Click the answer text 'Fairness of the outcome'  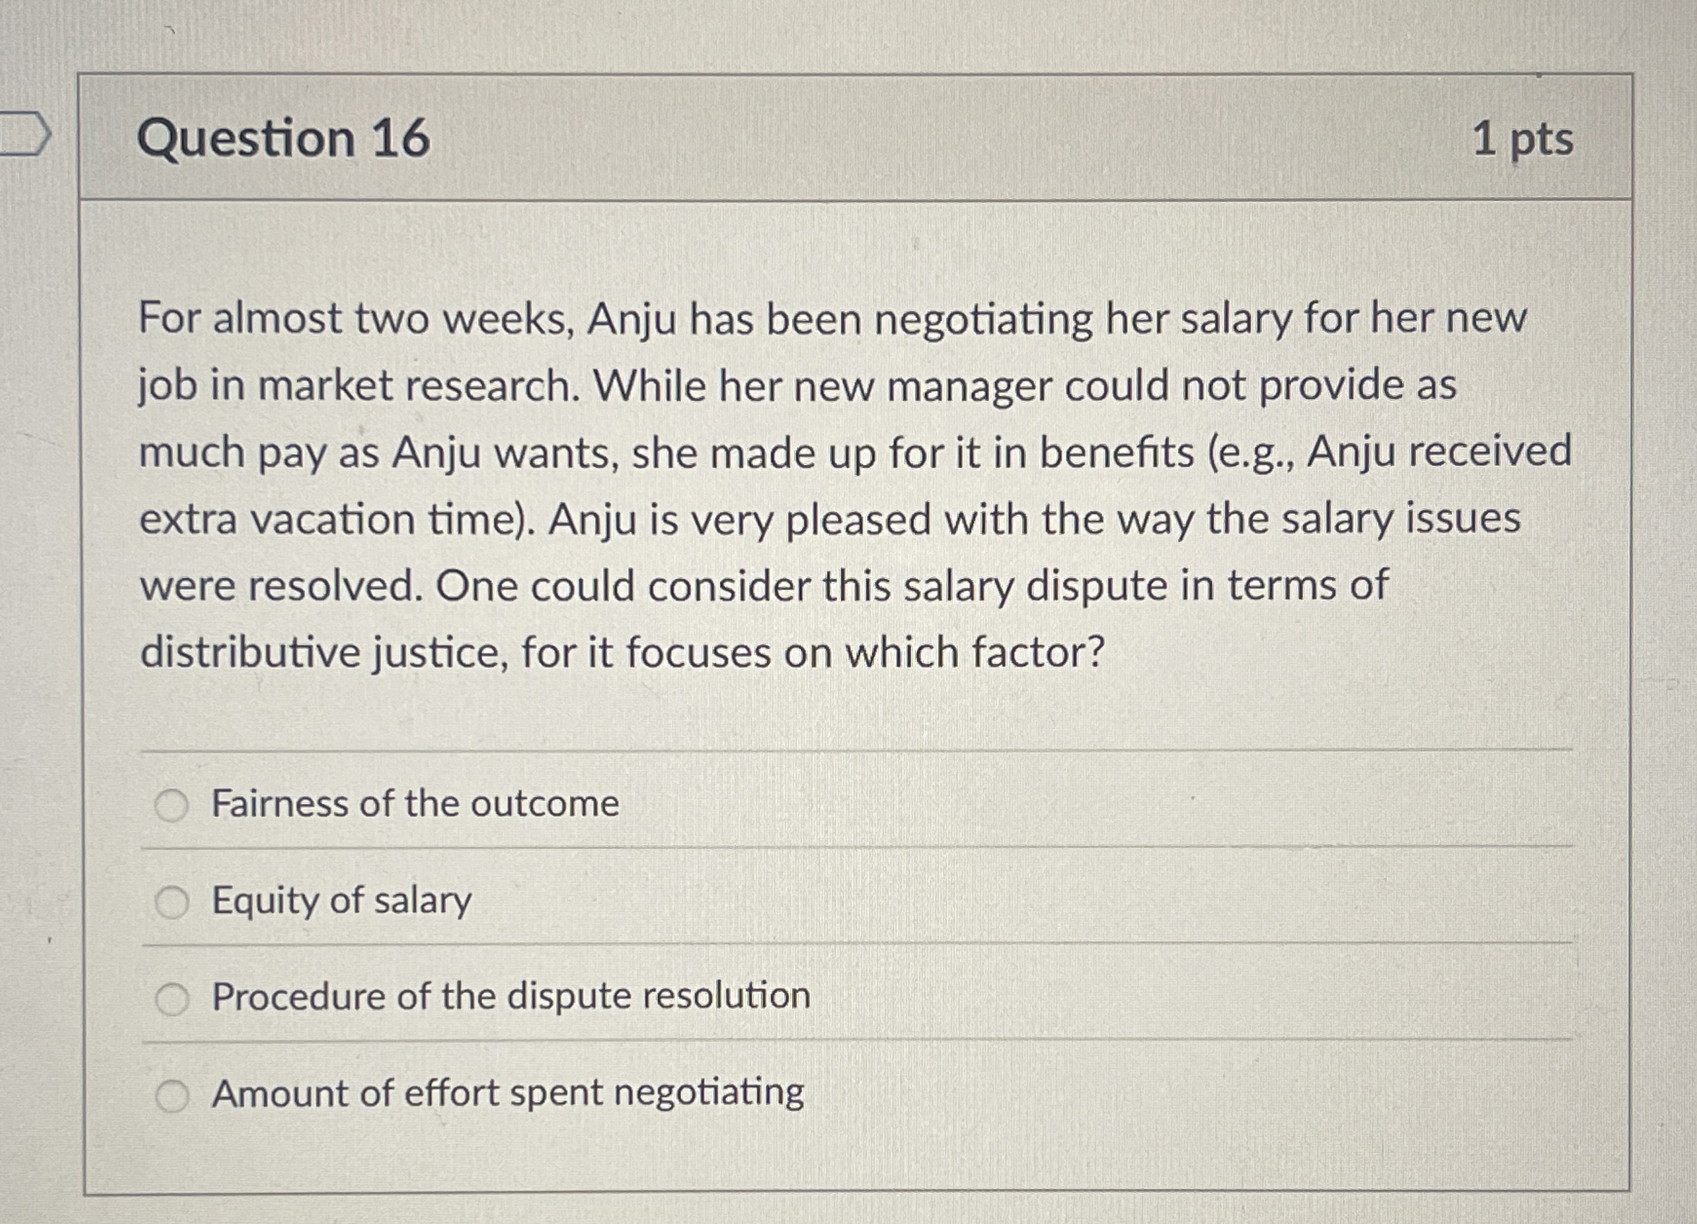coord(414,803)
